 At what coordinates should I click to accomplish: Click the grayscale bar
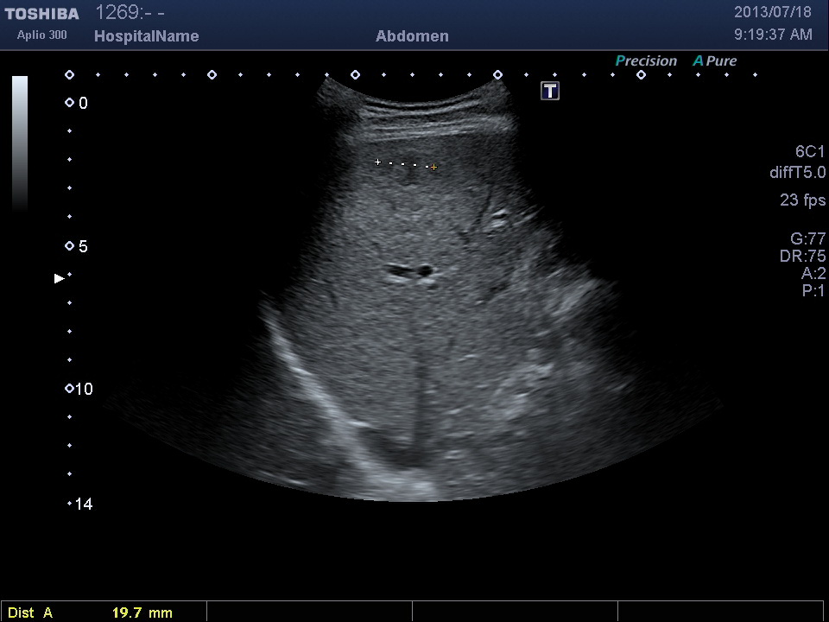point(20,143)
